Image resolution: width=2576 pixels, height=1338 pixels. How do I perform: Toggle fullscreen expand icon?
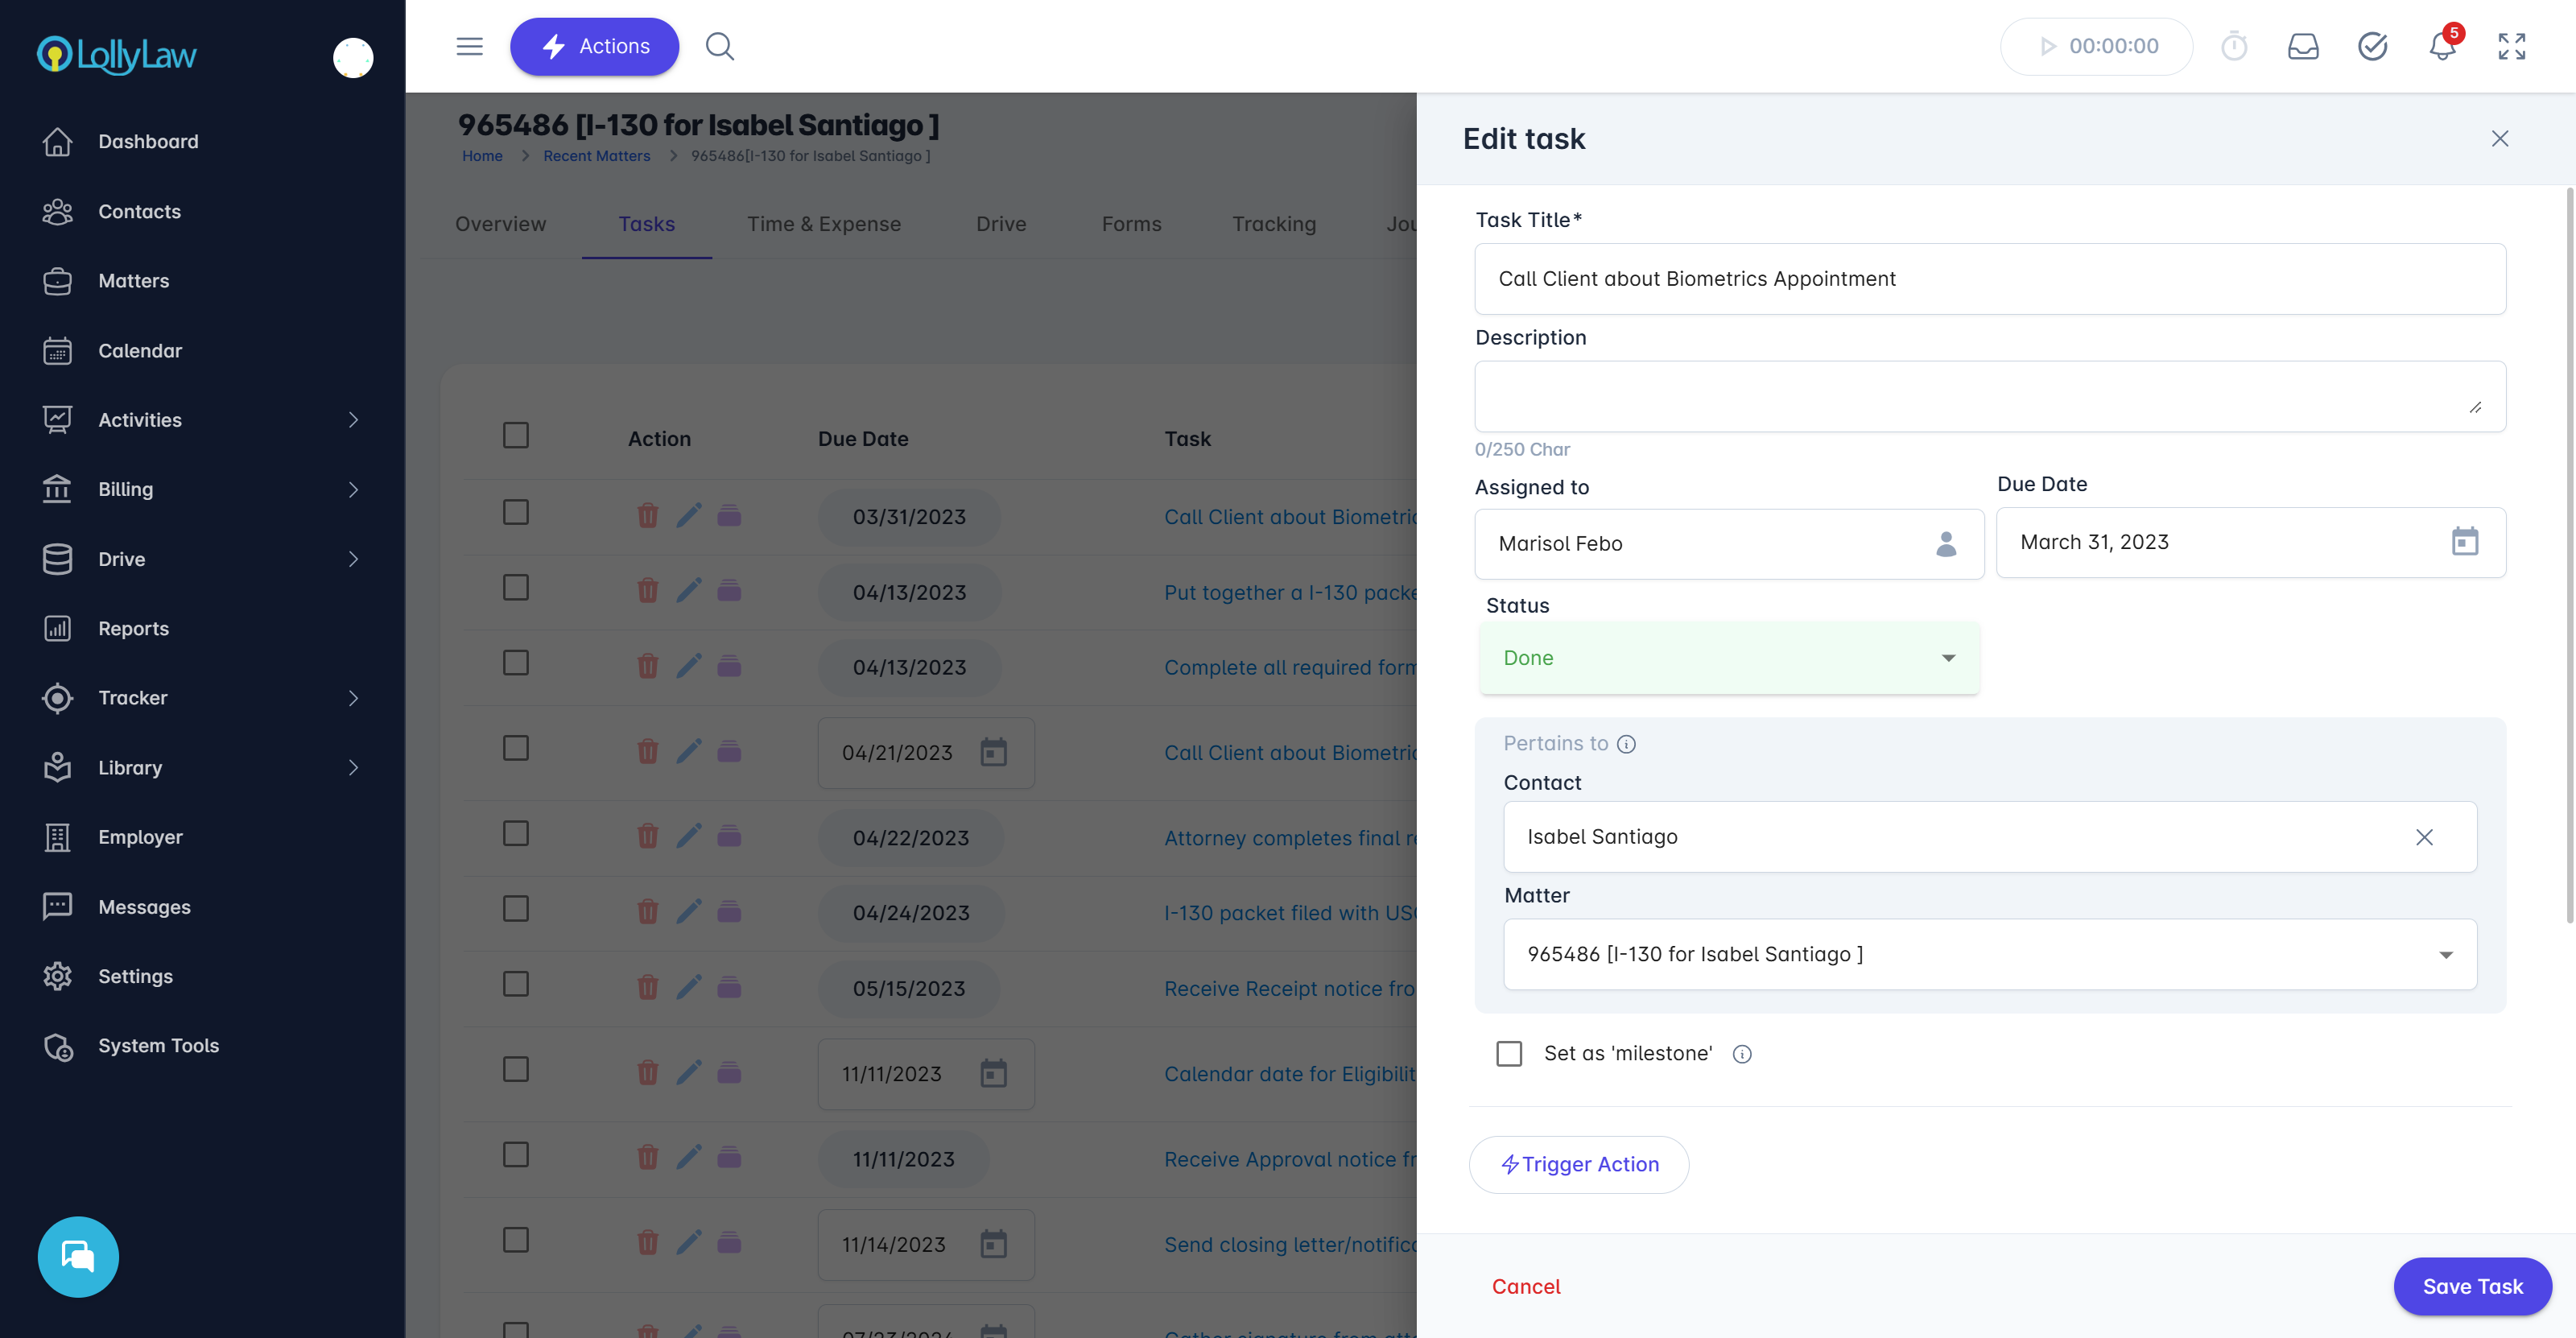click(x=2511, y=46)
